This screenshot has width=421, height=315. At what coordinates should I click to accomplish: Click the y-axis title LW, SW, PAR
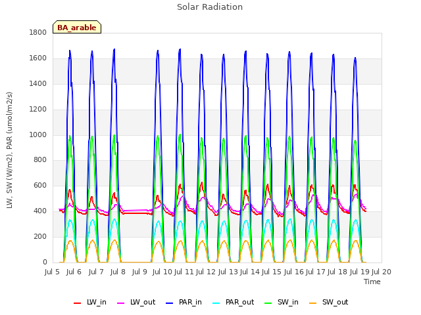click(9, 150)
